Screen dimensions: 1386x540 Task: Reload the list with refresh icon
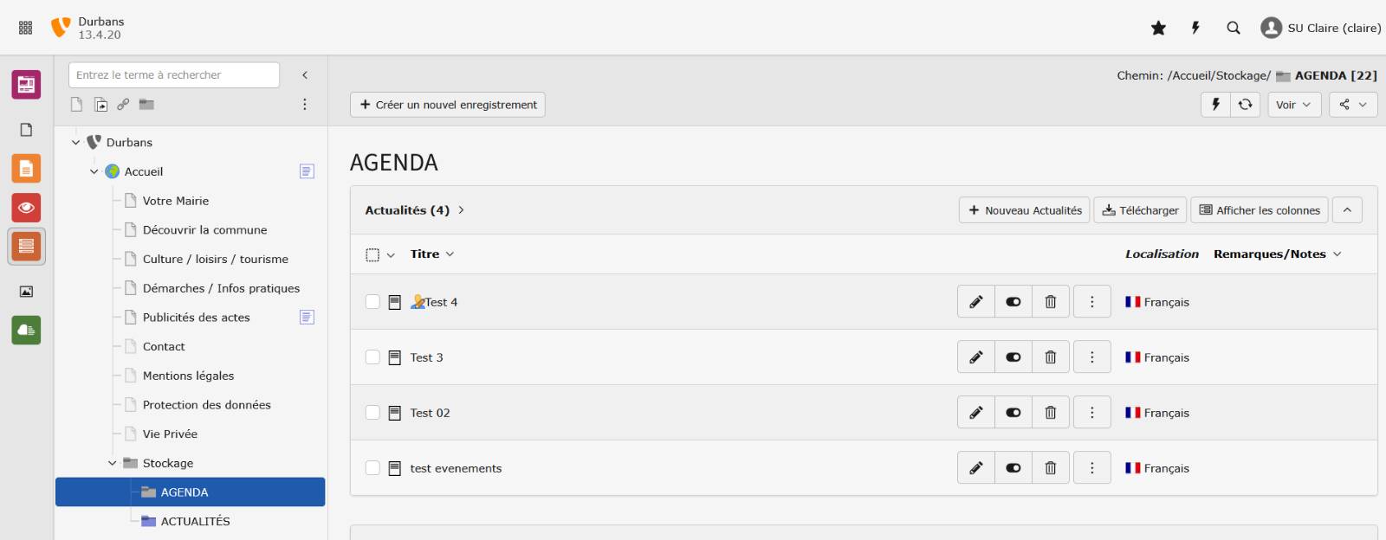(x=1245, y=105)
